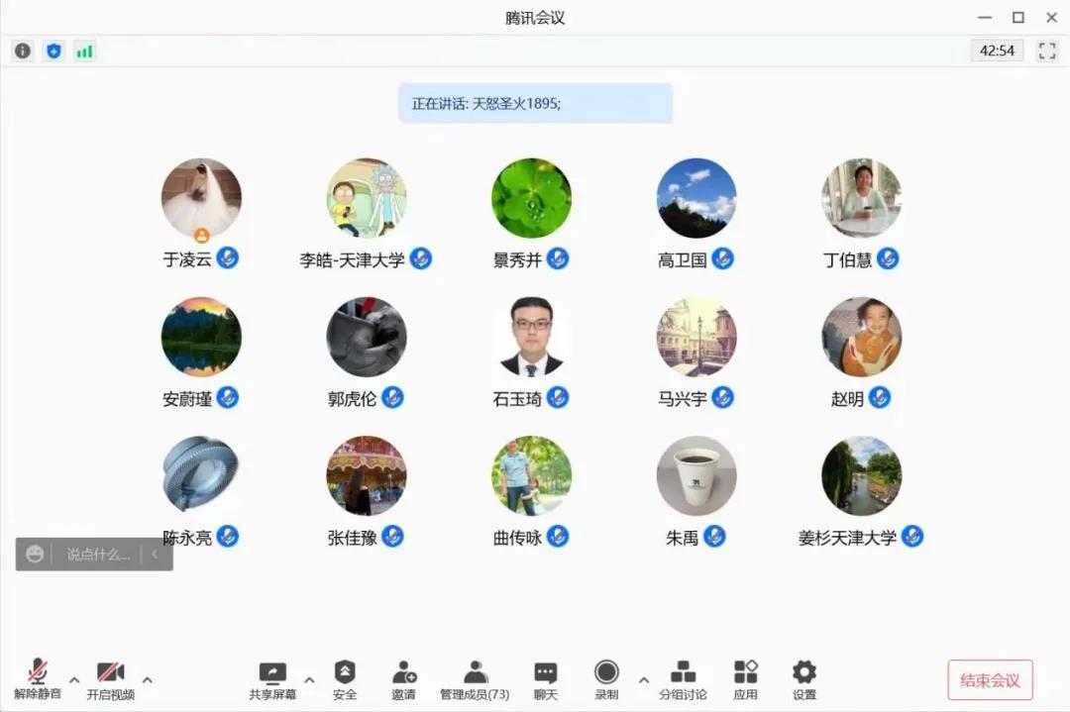The image size is (1070, 712).
Task: Open the Chat (聊天) window
Action: click(x=545, y=679)
